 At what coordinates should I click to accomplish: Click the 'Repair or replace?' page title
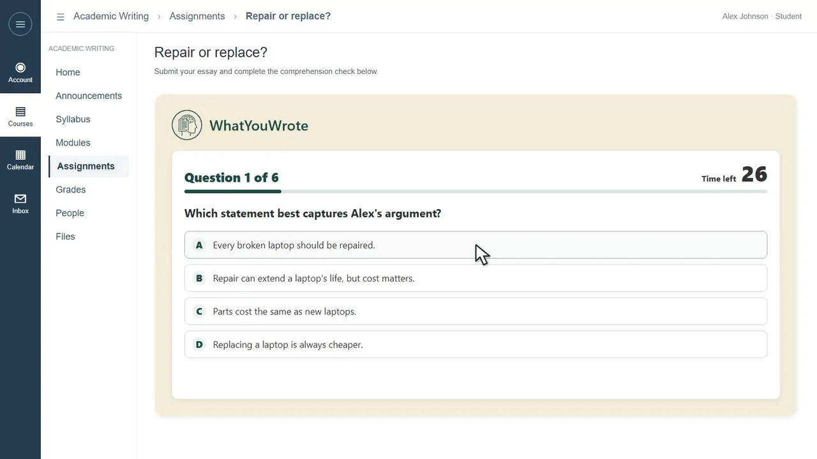point(211,52)
